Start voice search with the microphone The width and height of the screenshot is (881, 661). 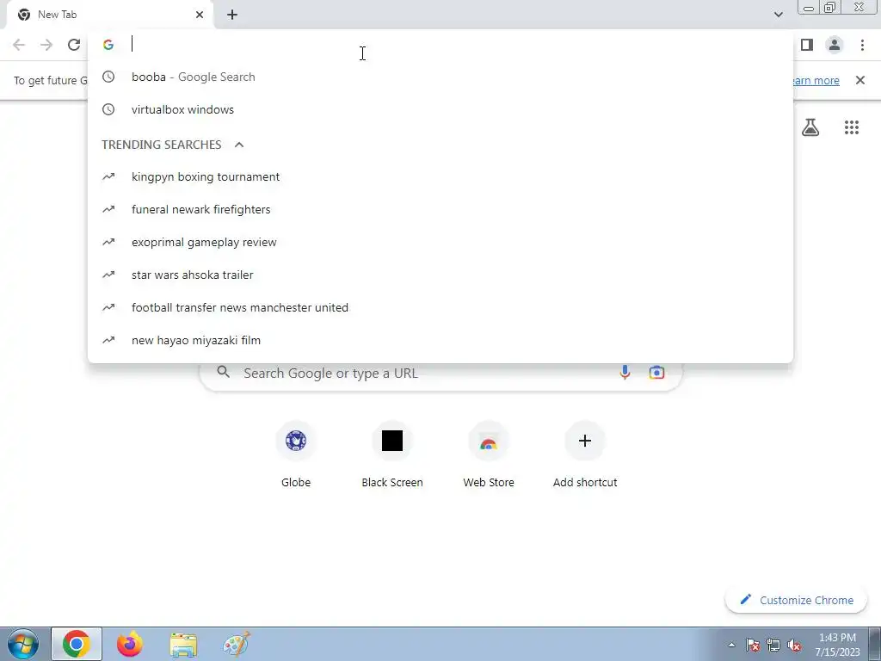tap(625, 373)
